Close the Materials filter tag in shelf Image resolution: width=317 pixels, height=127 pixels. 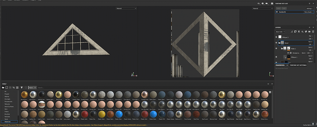click(35, 88)
